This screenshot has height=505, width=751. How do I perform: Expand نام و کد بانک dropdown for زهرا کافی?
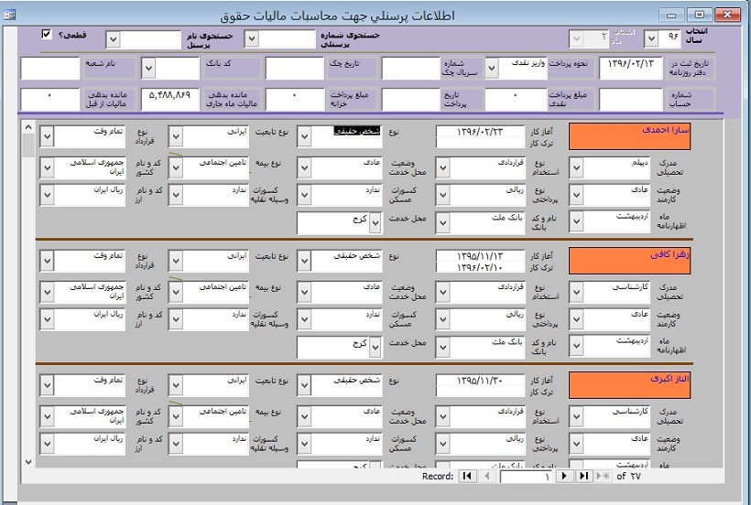(x=442, y=347)
